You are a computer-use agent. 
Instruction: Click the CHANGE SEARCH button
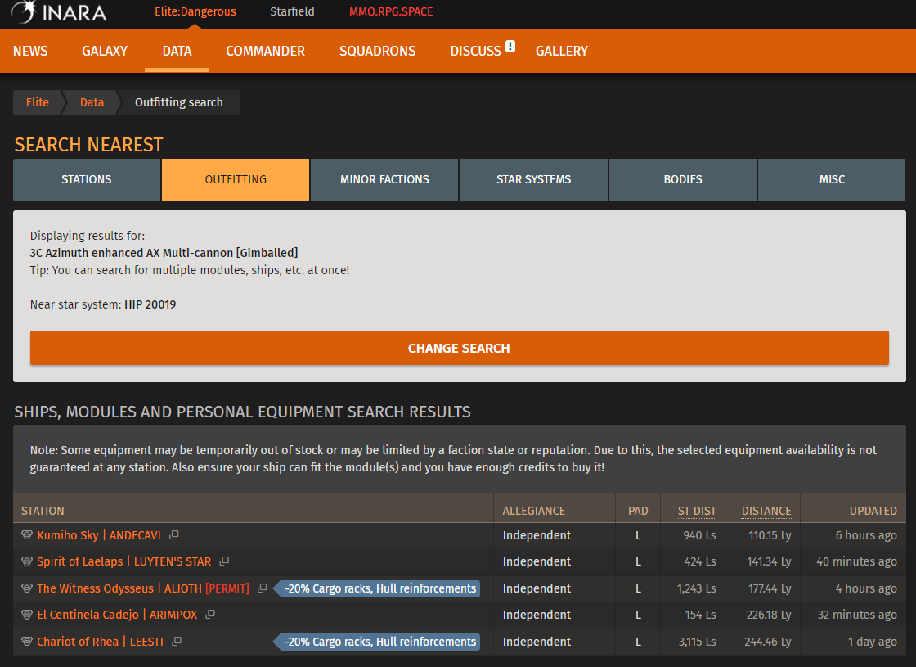click(459, 348)
